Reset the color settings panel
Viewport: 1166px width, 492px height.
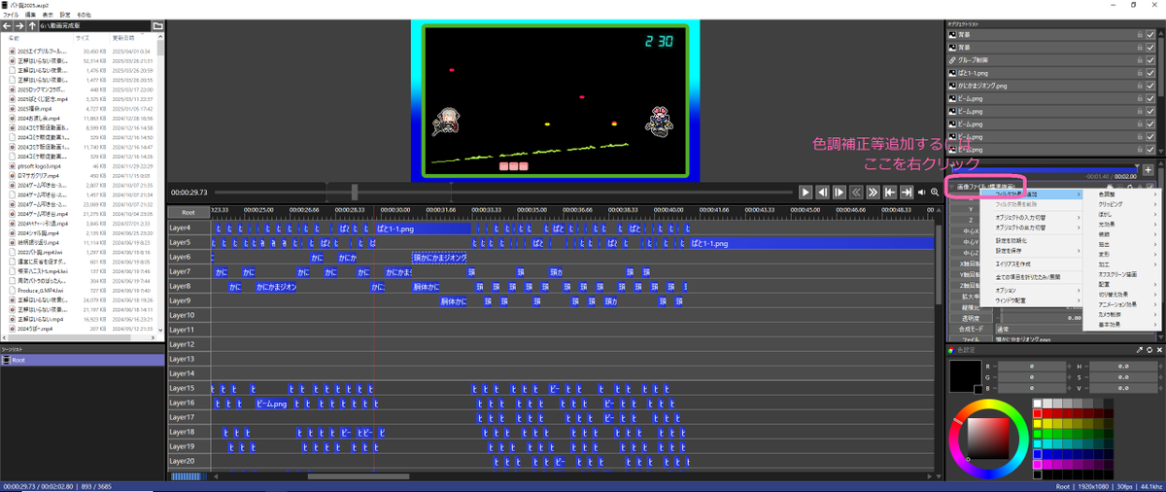click(1149, 350)
